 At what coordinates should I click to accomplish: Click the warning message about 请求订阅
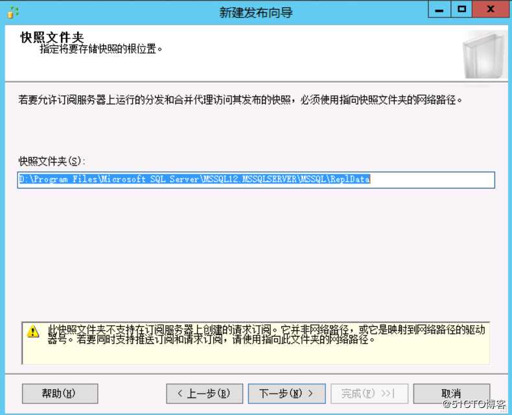pos(266,335)
